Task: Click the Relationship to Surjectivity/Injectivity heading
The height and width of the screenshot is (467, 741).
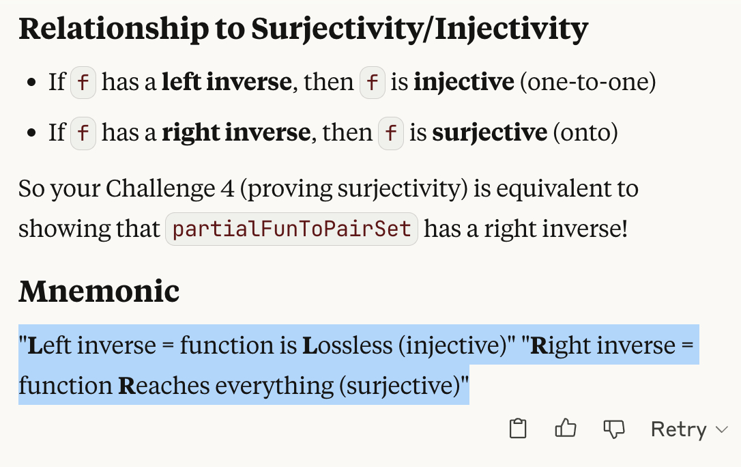Action: click(x=303, y=29)
